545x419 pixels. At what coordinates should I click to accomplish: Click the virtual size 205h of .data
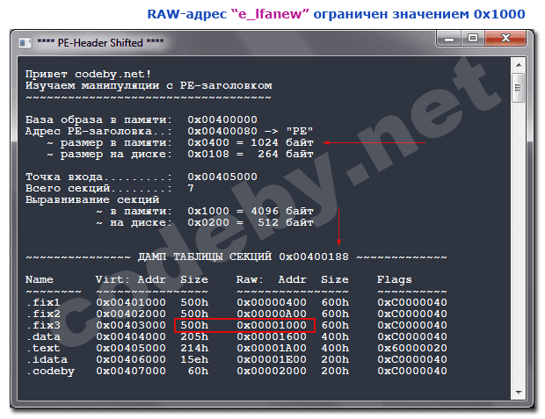click(x=194, y=337)
